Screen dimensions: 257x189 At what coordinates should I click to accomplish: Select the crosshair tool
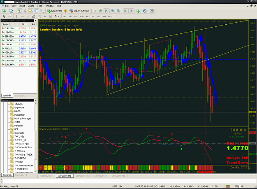click(x=10, y=16)
